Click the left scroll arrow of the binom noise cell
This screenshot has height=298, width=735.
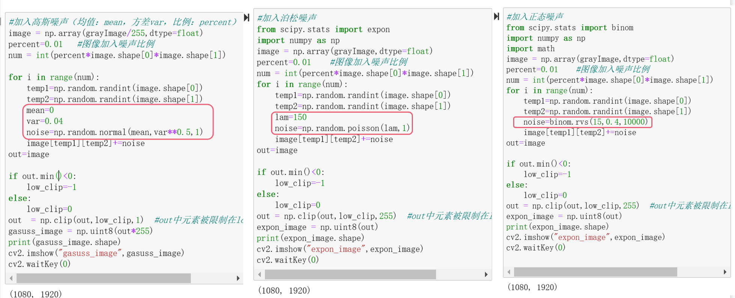tap(509, 272)
